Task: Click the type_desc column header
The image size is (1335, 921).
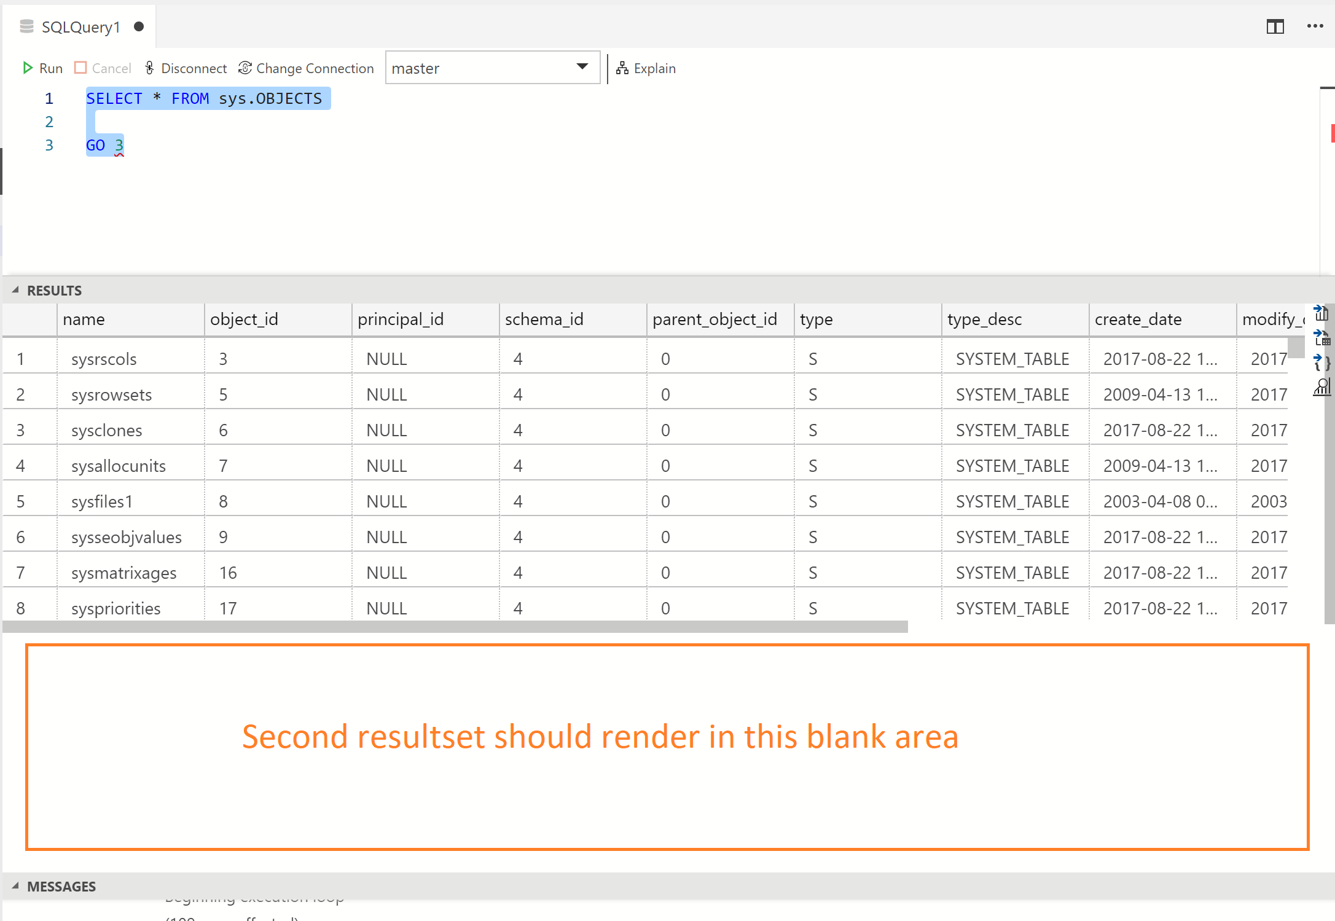Action: click(984, 319)
